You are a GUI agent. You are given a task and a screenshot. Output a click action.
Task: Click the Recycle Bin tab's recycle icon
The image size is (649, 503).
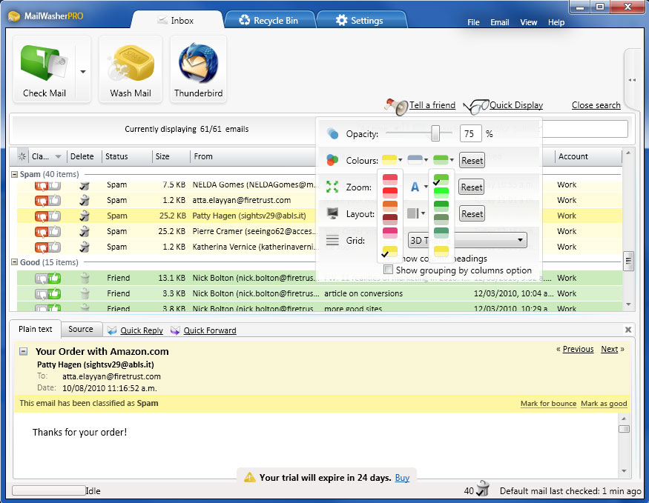[x=245, y=20]
